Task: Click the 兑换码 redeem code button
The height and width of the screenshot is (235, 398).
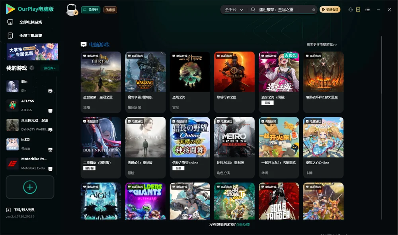Action: 91,10
